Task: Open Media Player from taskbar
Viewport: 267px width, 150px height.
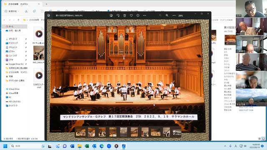Action: click(x=116, y=146)
